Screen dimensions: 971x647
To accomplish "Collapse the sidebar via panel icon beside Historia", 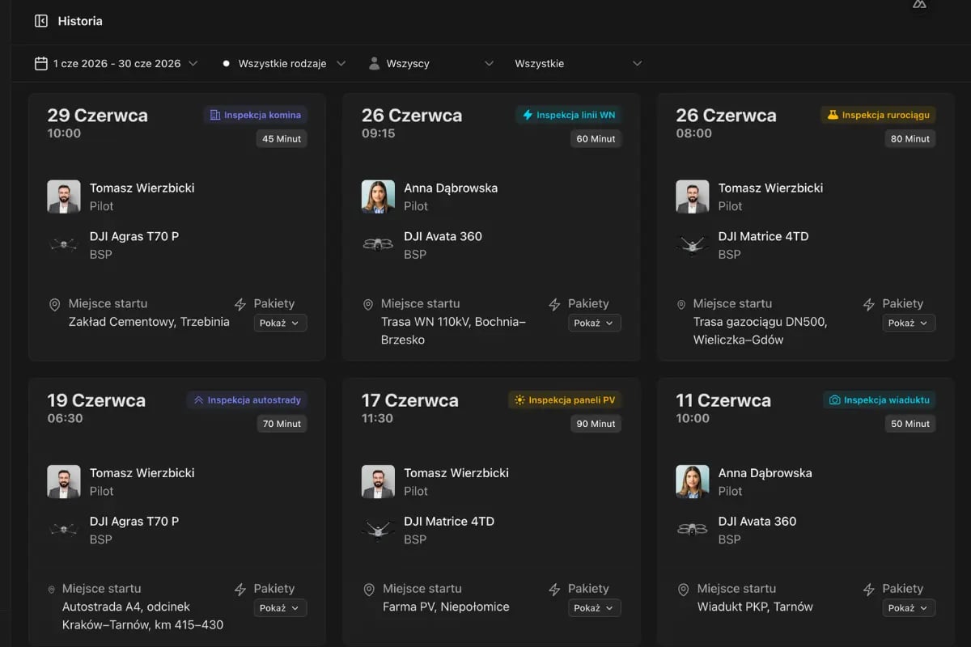I will pos(41,21).
